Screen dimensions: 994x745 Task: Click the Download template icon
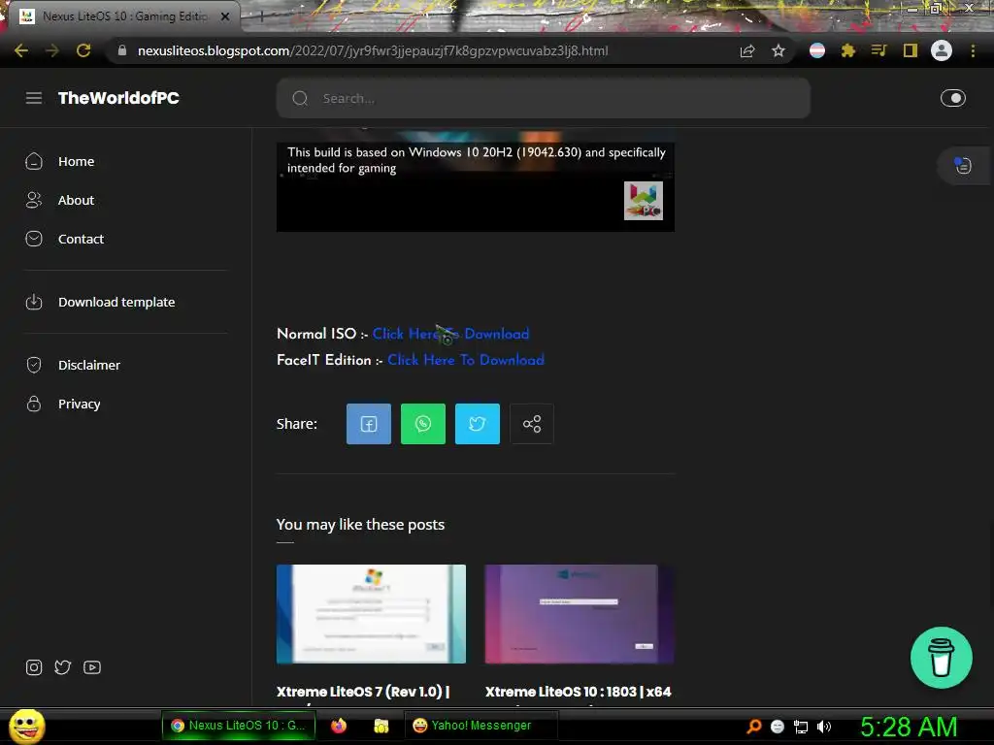[34, 303]
